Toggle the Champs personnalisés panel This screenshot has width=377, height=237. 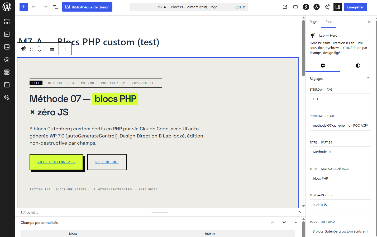point(296,223)
